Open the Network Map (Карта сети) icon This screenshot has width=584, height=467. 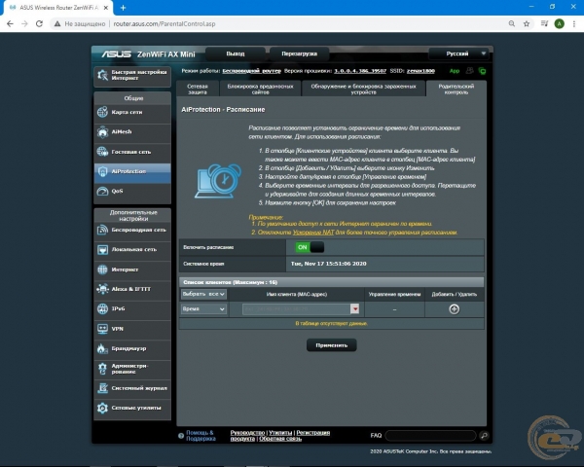[x=102, y=112]
